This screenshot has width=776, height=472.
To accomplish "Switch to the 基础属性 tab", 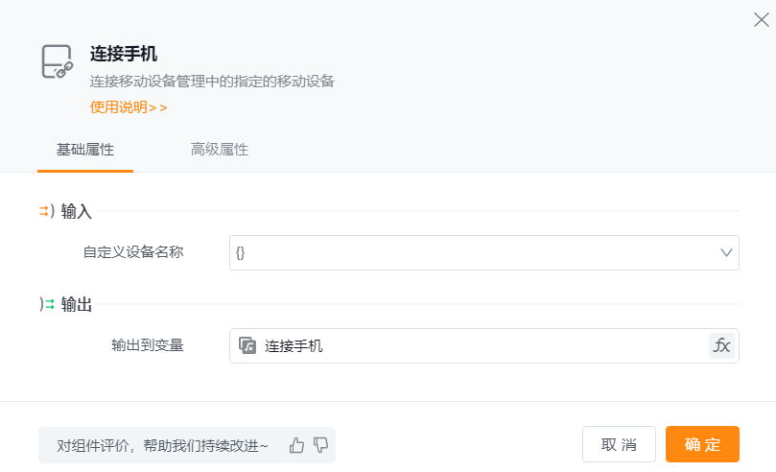I will tap(85, 150).
